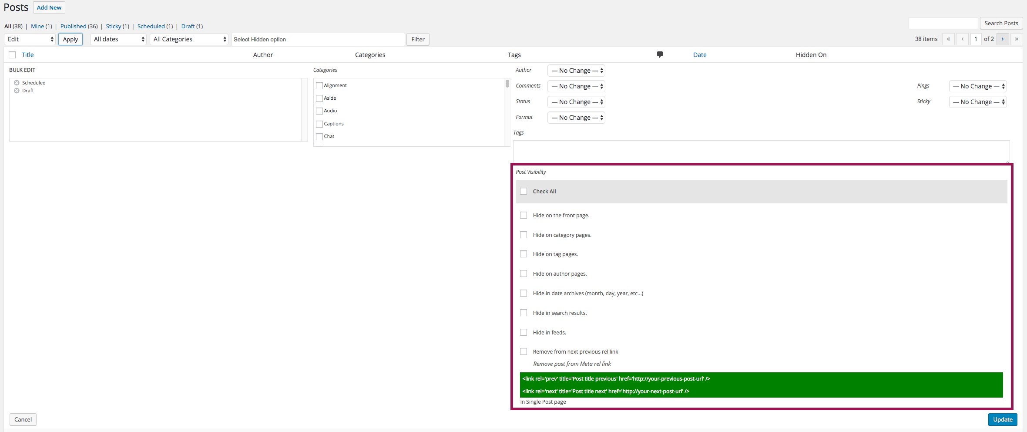Click the "In Single Post page" note
Viewport: 1027px width, 432px height.
click(x=543, y=402)
